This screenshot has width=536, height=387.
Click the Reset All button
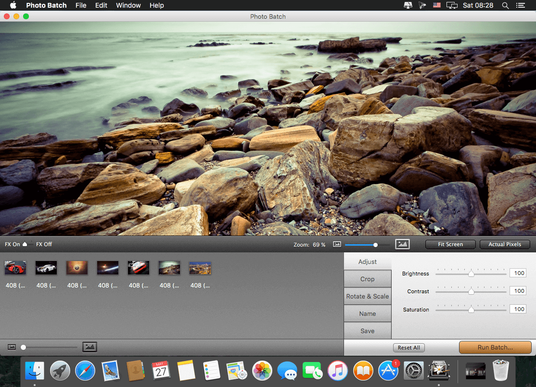[409, 348]
